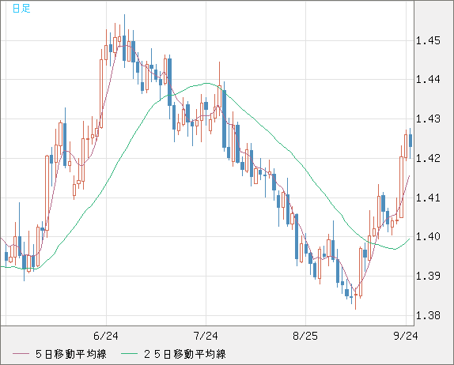Click the purple 5-day average legend line
Screen dimensions: 454x365
pyautogui.click(x=21, y=354)
